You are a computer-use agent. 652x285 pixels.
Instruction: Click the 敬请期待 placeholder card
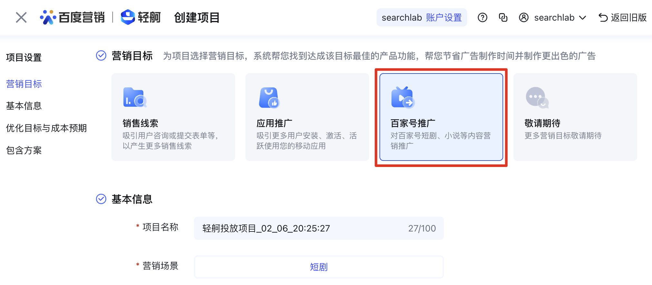(575, 117)
